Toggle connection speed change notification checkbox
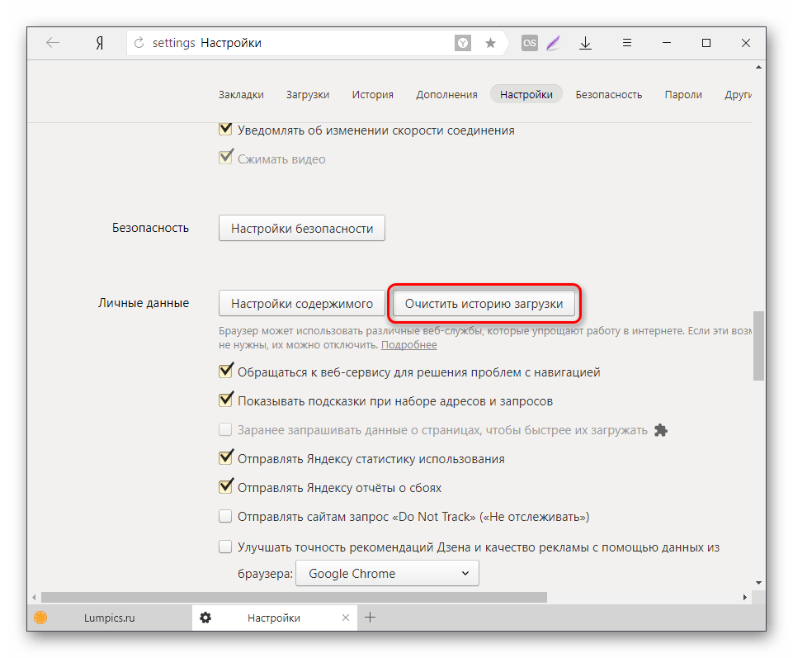The image size is (793, 658). click(225, 129)
